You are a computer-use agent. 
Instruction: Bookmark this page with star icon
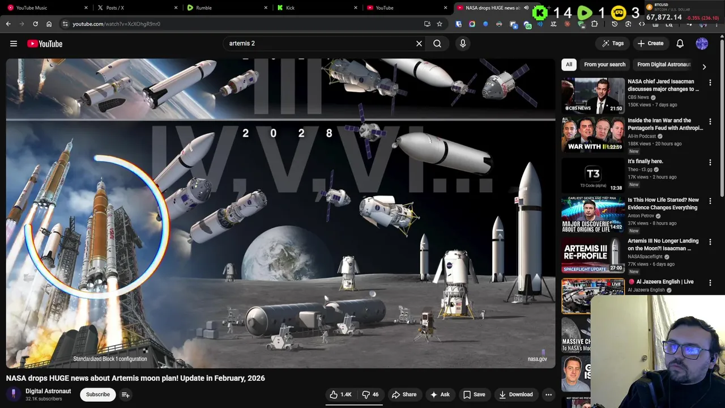point(440,24)
